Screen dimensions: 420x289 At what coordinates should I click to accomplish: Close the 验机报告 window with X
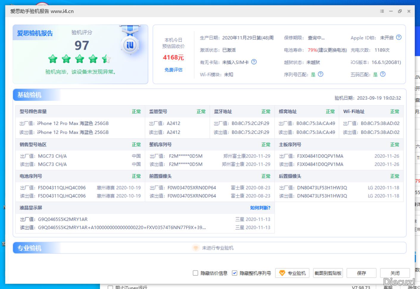pyautogui.click(x=409, y=11)
